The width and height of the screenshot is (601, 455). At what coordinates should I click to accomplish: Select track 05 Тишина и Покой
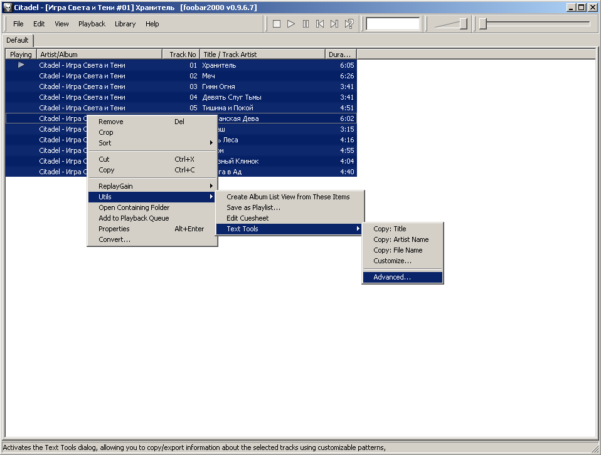[181, 108]
